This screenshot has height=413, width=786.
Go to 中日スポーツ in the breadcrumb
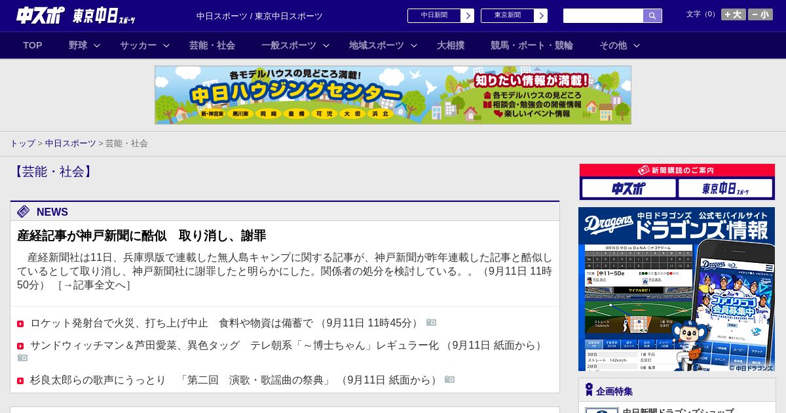(71, 143)
